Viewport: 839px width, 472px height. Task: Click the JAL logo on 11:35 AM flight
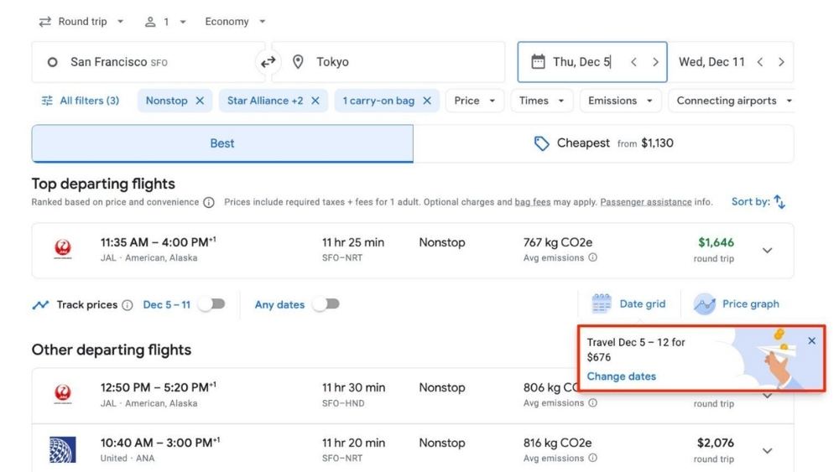[63, 249]
